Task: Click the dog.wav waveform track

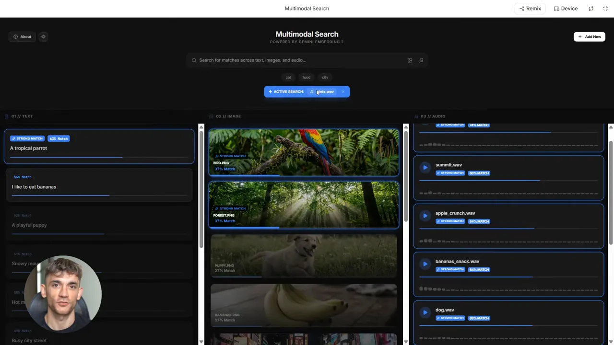Action: pos(508,338)
